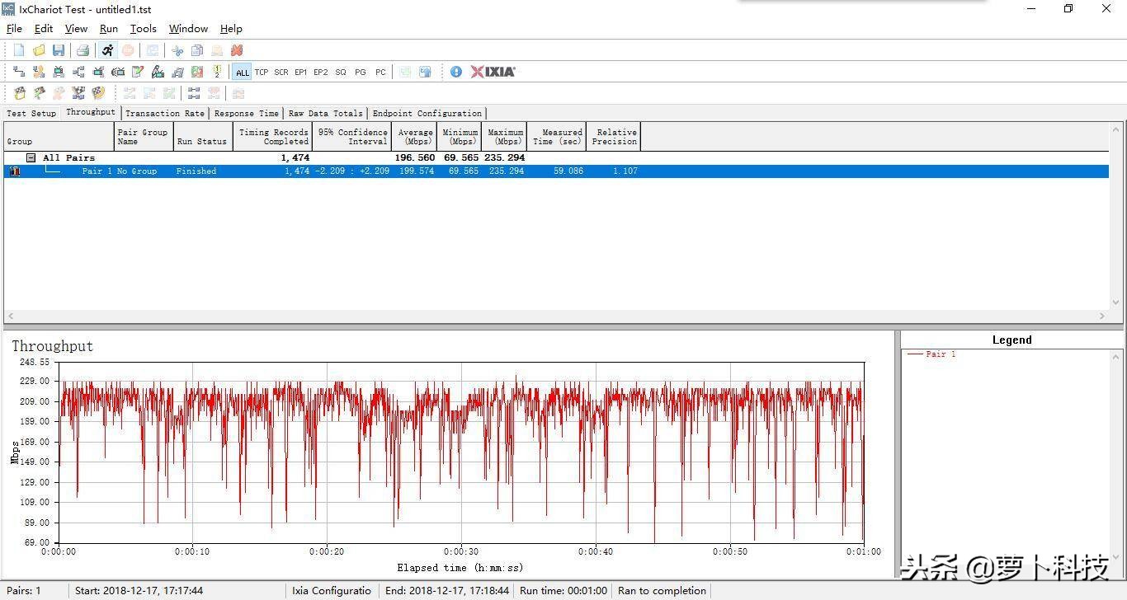This screenshot has height=600, width=1127.
Task: Toggle the EP1 filter button
Action: pyautogui.click(x=301, y=72)
